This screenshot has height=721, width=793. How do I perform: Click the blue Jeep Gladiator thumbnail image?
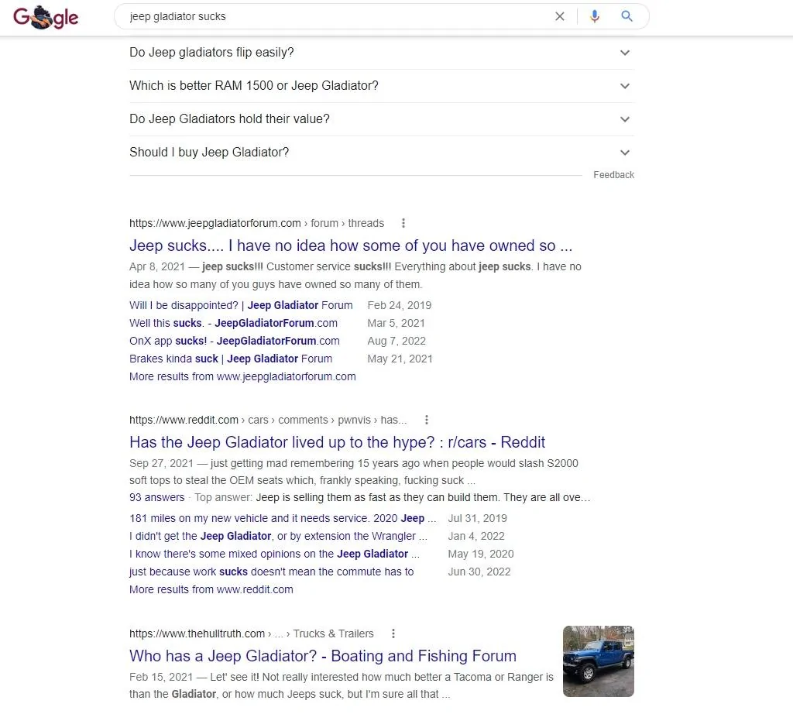[x=599, y=661]
